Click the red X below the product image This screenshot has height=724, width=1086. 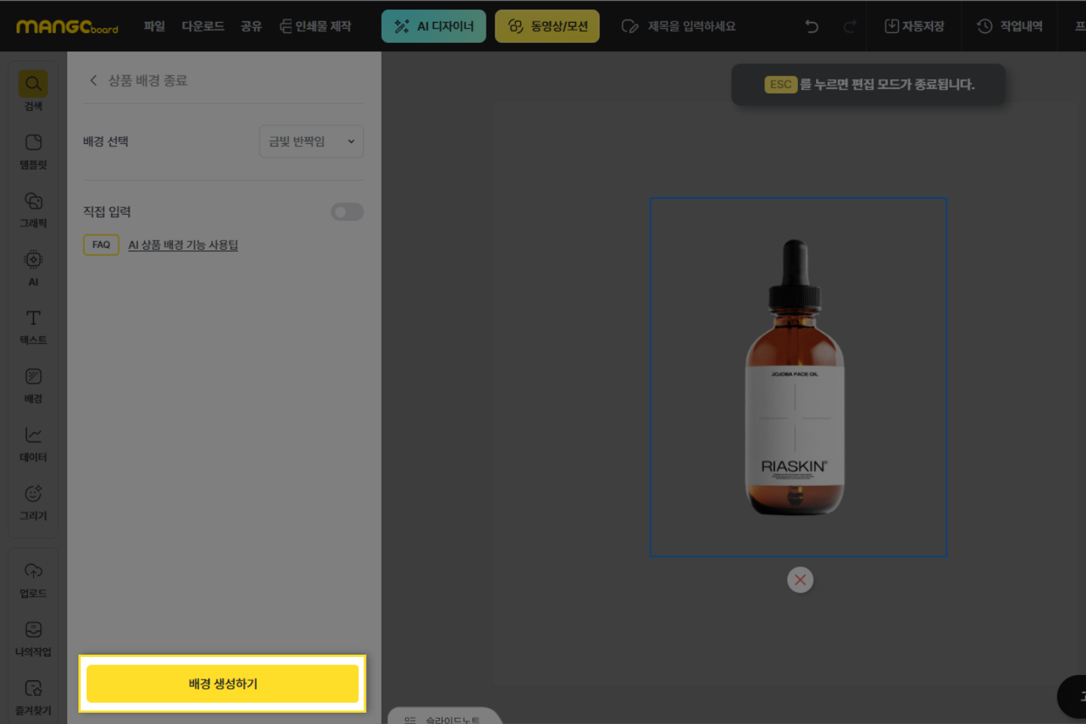pyautogui.click(x=800, y=580)
